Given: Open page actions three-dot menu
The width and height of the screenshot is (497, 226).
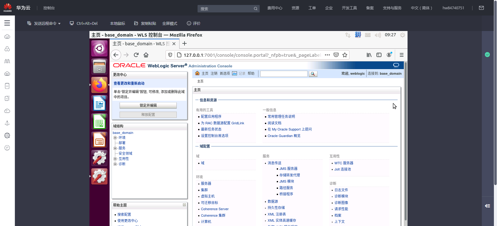Looking at the screenshot, I should [x=327, y=55].
